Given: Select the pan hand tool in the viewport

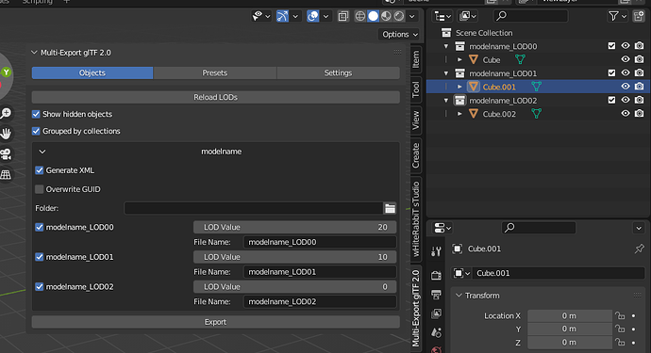Looking at the screenshot, I should [x=6, y=134].
